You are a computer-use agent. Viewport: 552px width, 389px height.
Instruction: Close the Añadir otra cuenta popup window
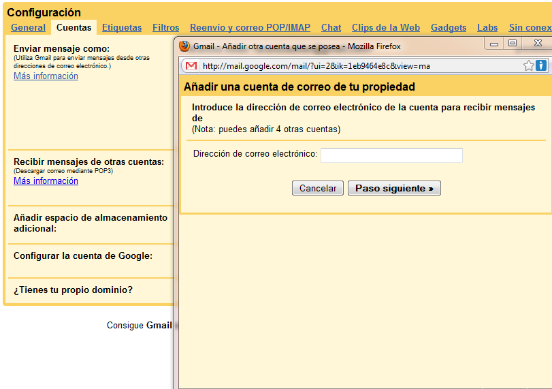(x=539, y=44)
